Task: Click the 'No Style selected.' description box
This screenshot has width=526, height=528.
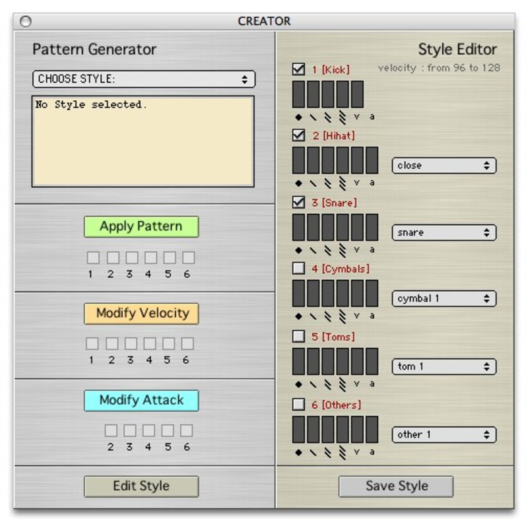Action: click(x=143, y=141)
